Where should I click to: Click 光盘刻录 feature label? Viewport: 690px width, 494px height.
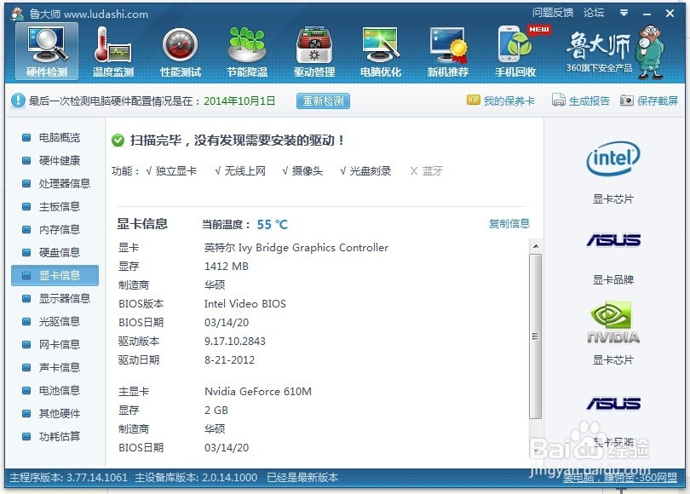[x=371, y=170]
